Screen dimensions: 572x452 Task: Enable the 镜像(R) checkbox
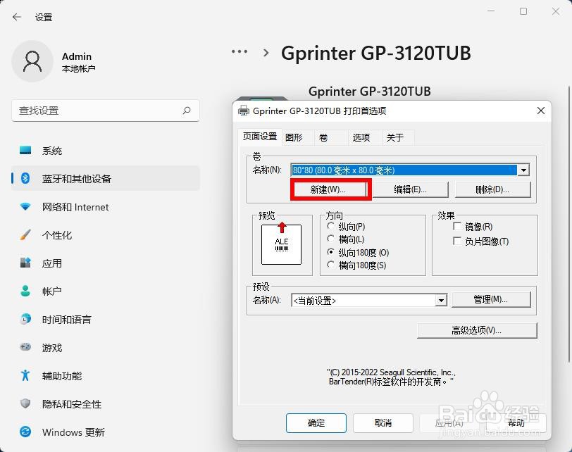click(x=456, y=227)
